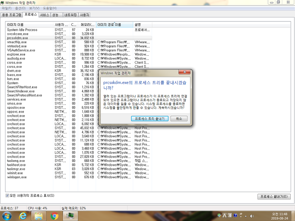
Task: Select prcsxkdm.exe process row
Action: (79, 38)
